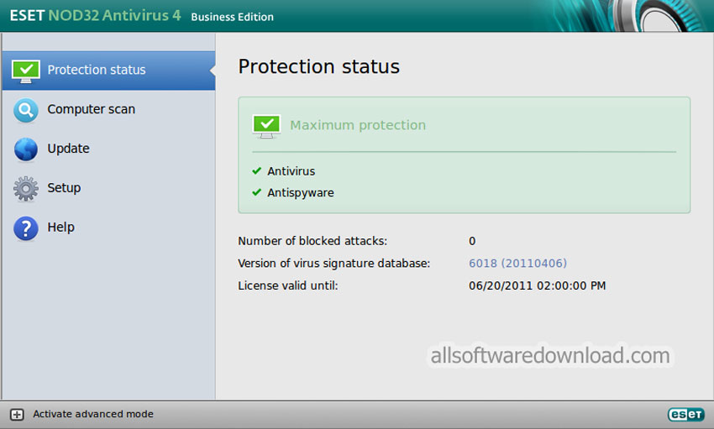Select the Antivirus status entry
Image resolution: width=714 pixels, height=429 pixels.
291,171
